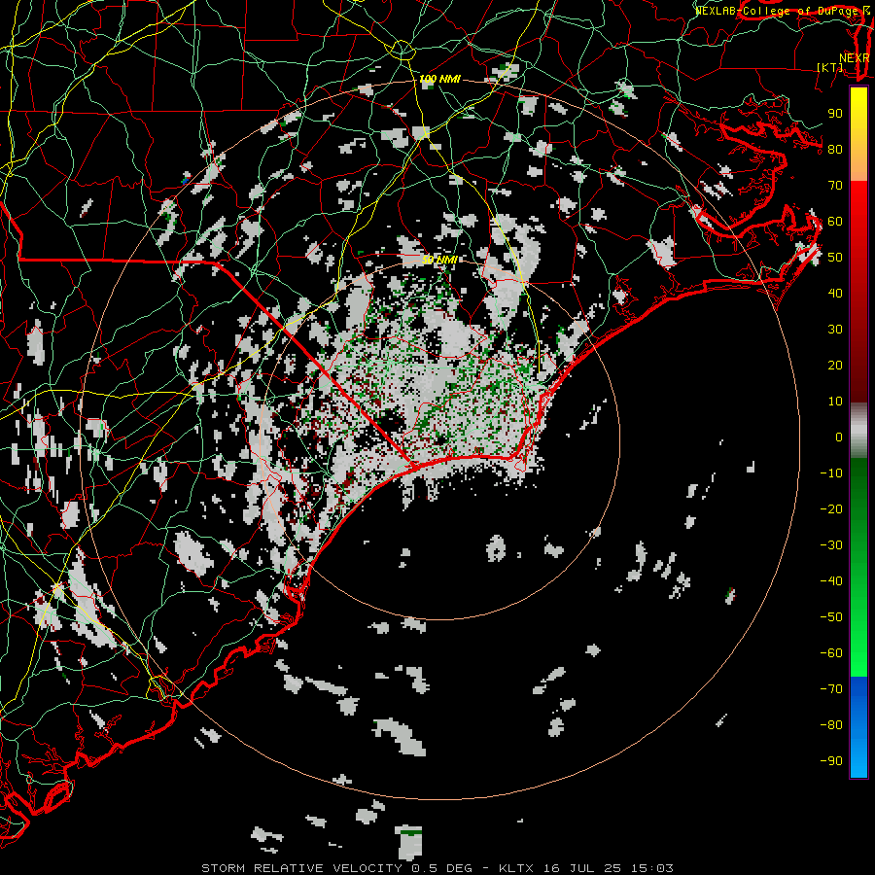Click the -70 value on the velocity legend

(831, 689)
